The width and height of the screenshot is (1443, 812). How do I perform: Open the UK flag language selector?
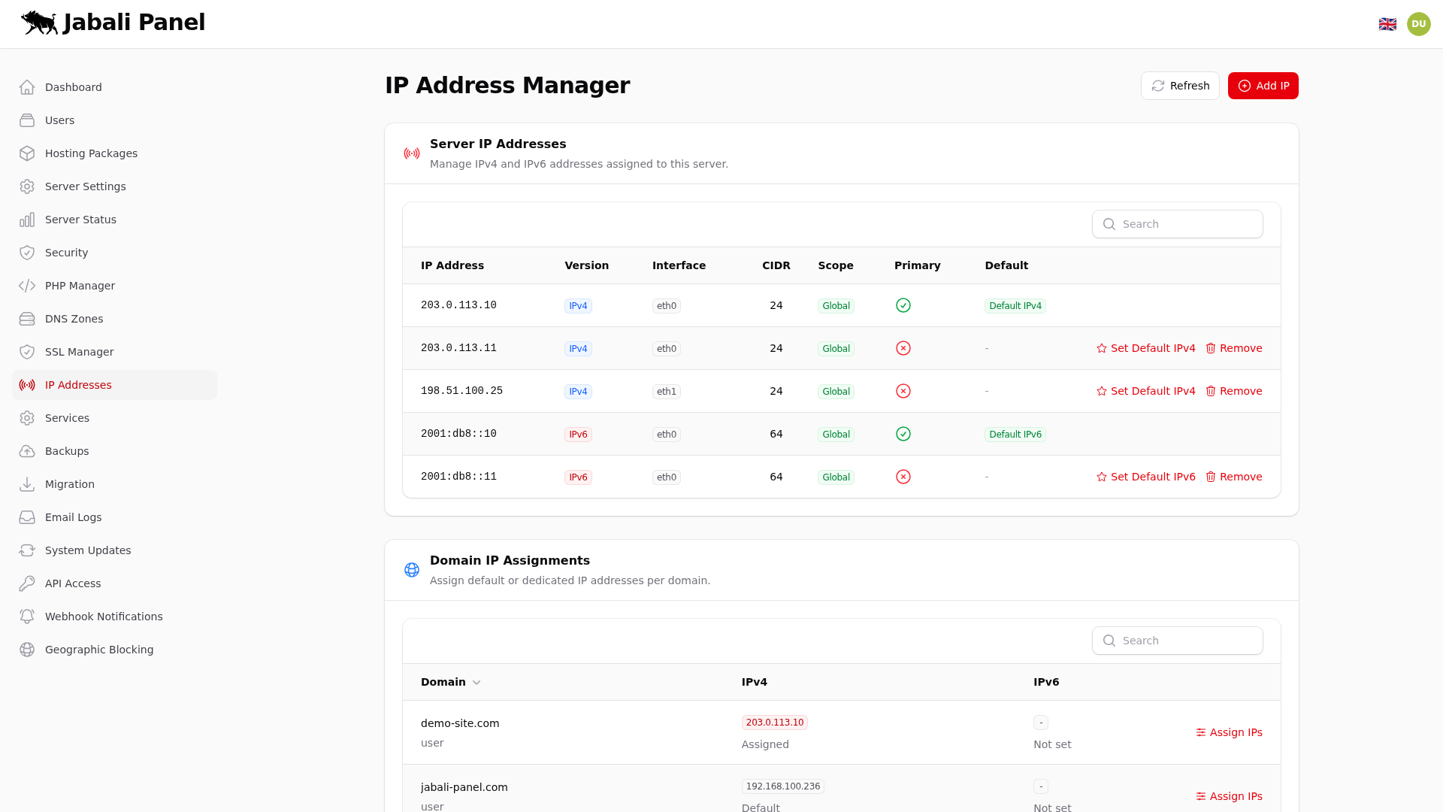click(1388, 23)
